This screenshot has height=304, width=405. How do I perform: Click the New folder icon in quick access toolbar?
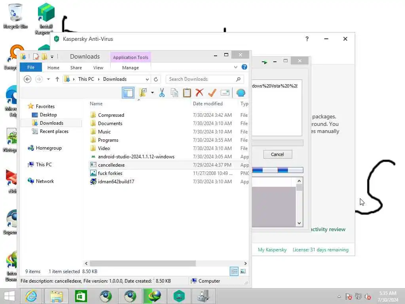tap(44, 56)
